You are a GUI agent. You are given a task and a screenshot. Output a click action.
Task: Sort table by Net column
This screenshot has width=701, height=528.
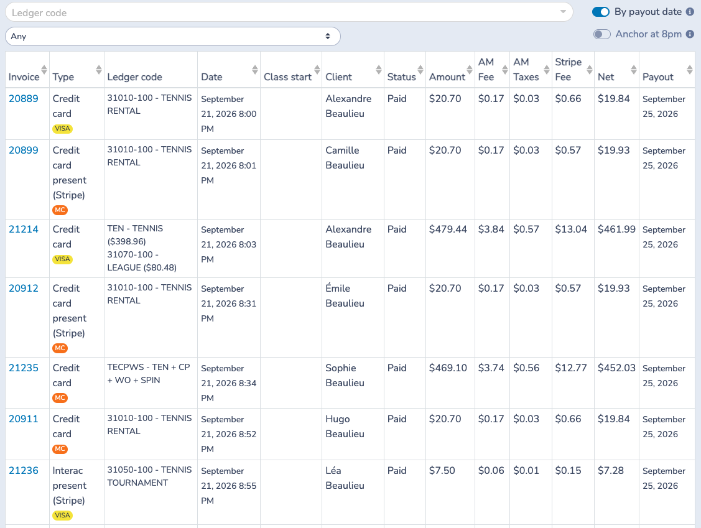pos(633,70)
